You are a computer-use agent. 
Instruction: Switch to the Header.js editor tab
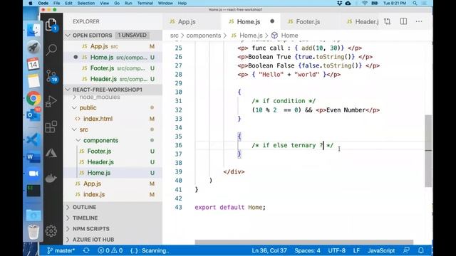(363, 22)
